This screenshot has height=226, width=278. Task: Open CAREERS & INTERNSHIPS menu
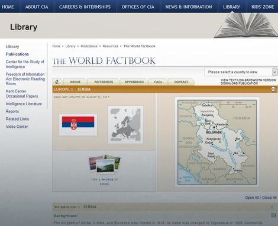coord(85,7)
